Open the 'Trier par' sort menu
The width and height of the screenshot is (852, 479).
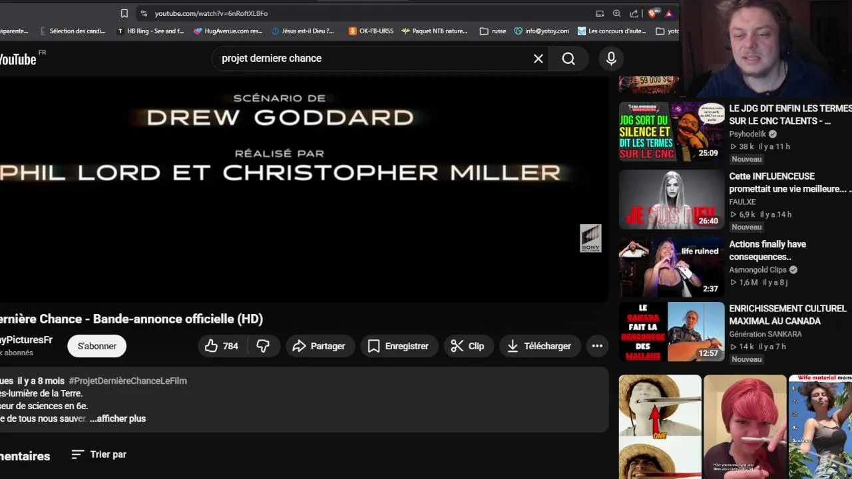[99, 454]
